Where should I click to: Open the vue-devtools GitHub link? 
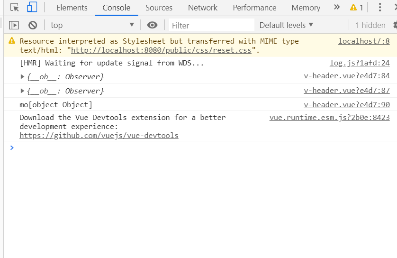99,136
